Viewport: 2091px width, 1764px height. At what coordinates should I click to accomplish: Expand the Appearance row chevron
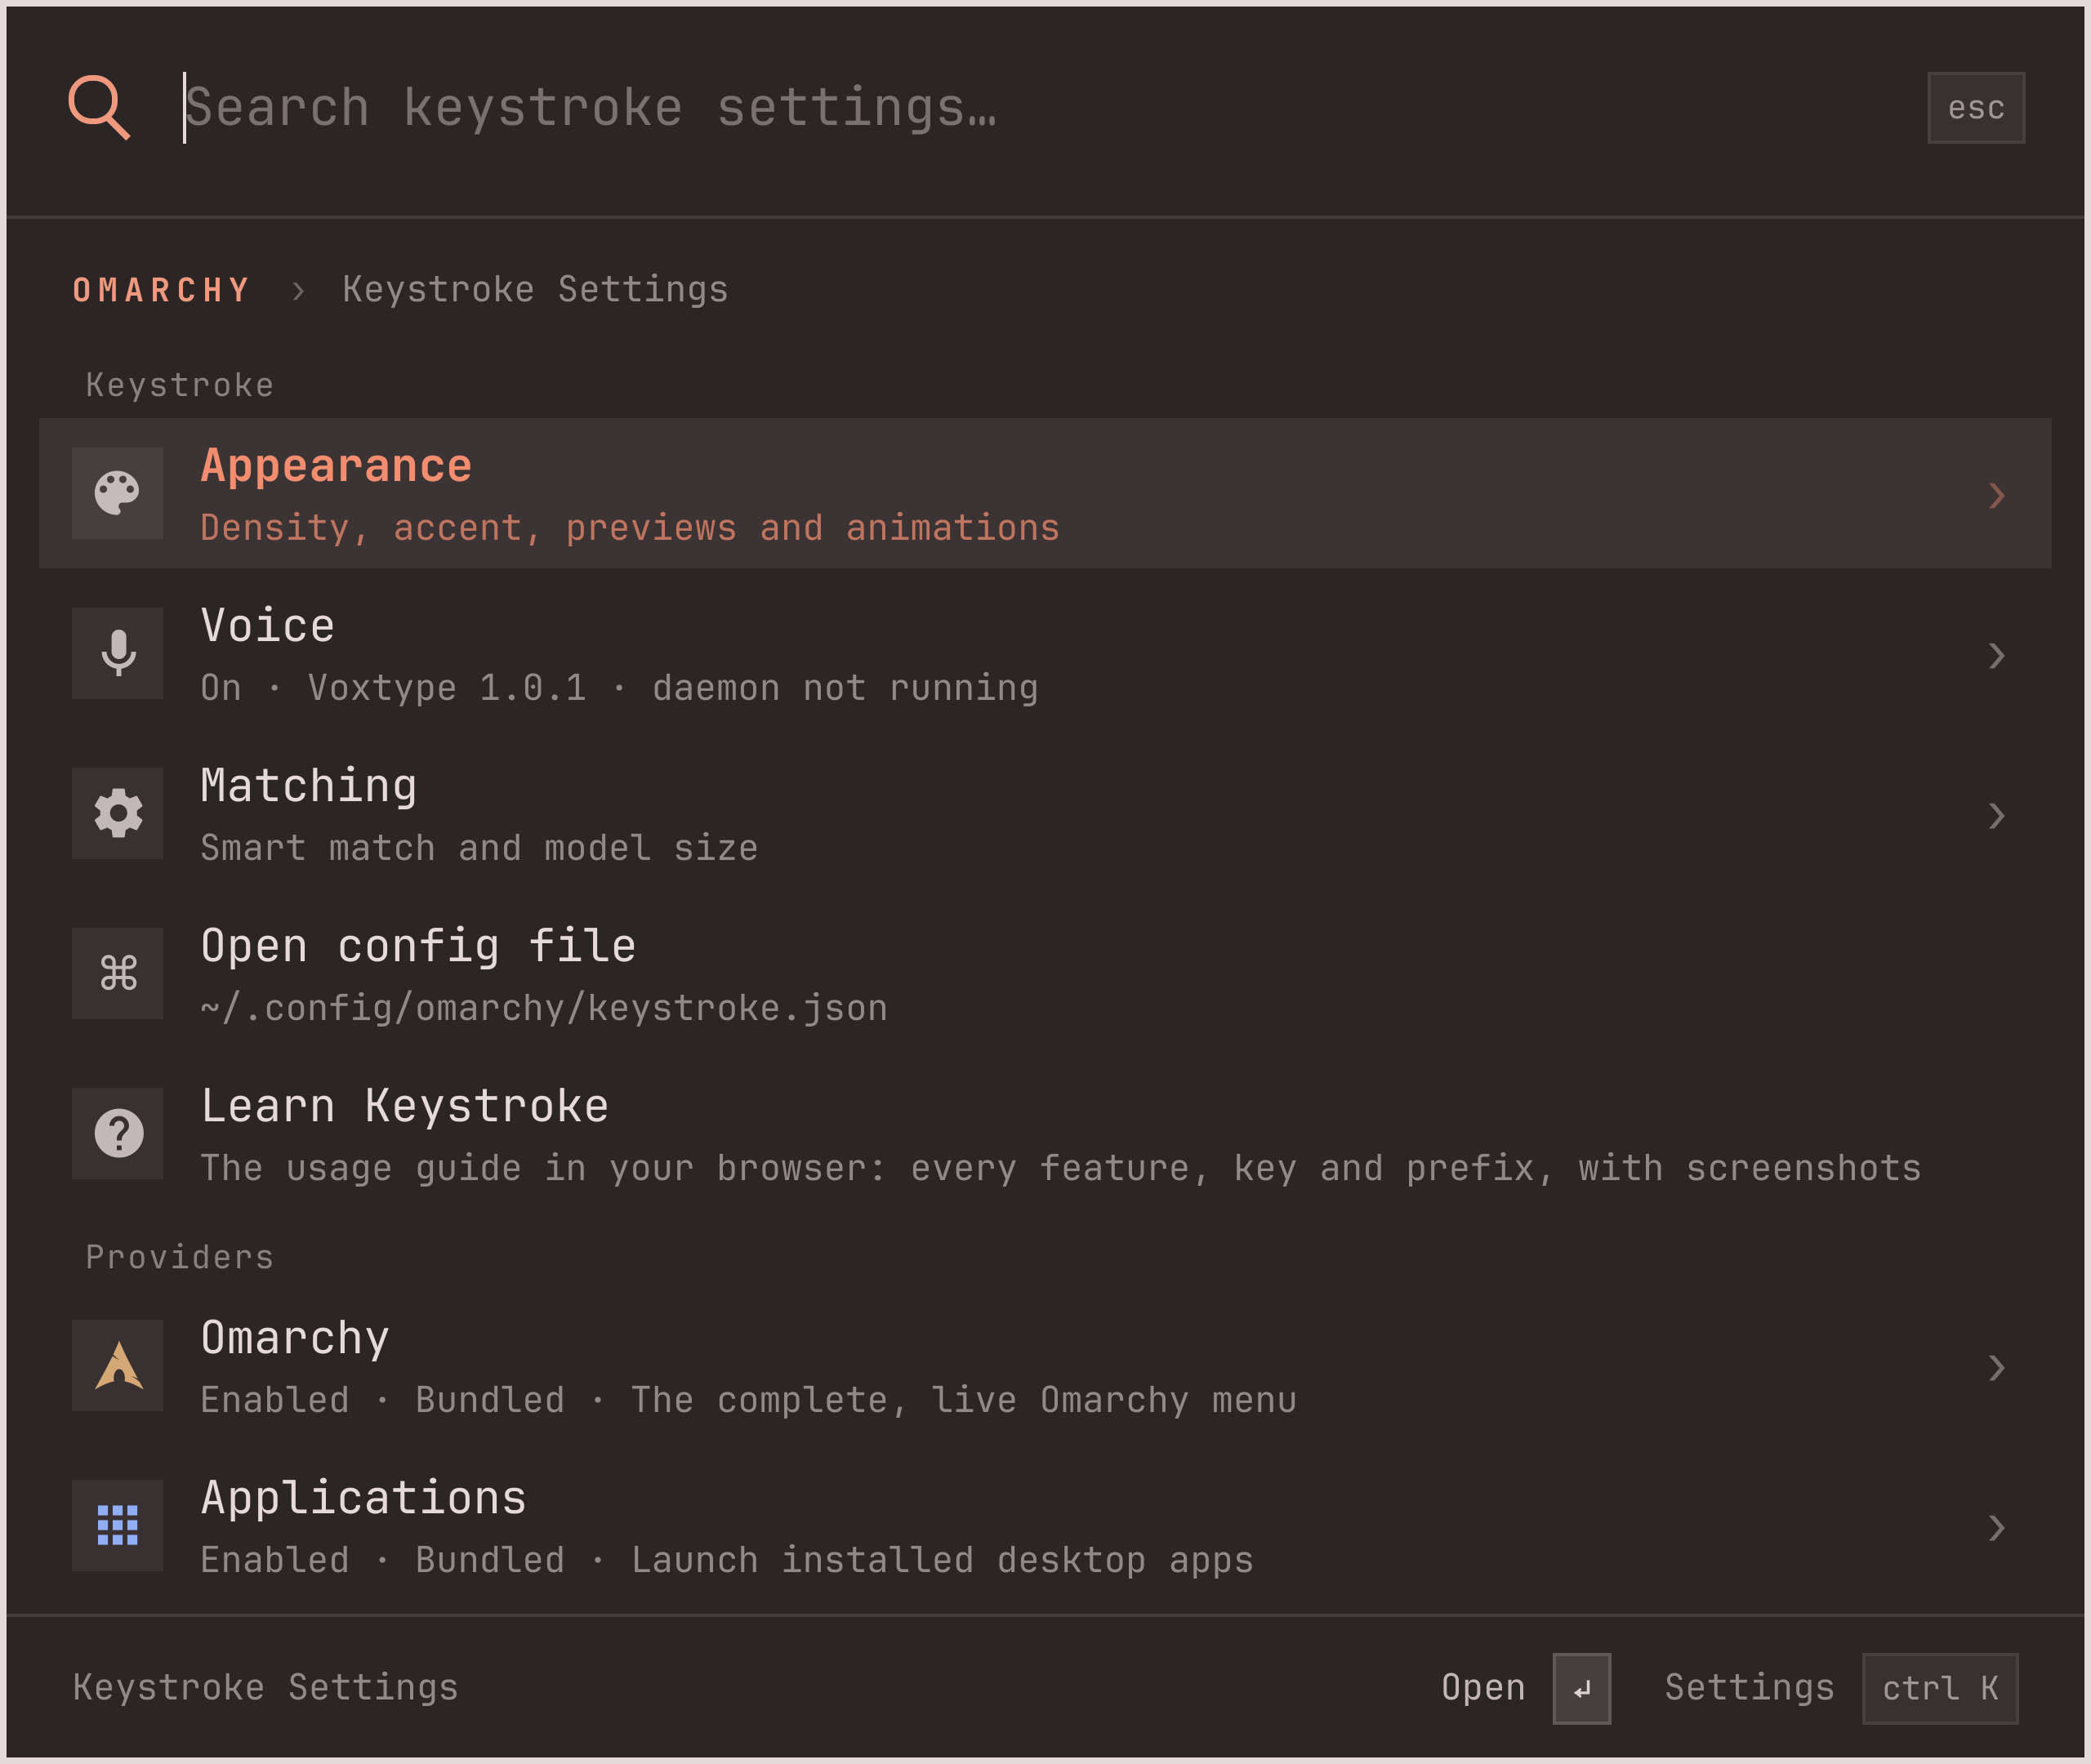pyautogui.click(x=1996, y=495)
